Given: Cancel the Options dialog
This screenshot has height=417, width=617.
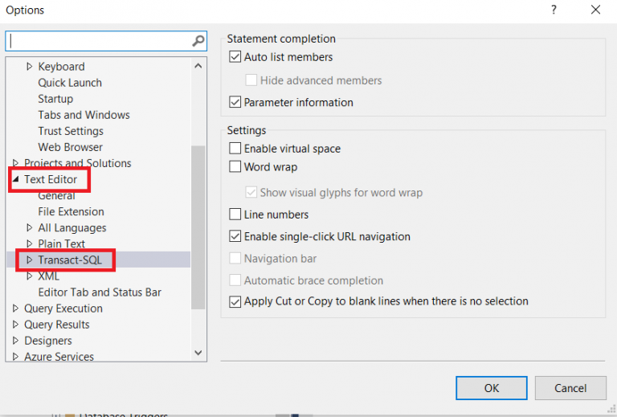Looking at the screenshot, I should tap(570, 388).
